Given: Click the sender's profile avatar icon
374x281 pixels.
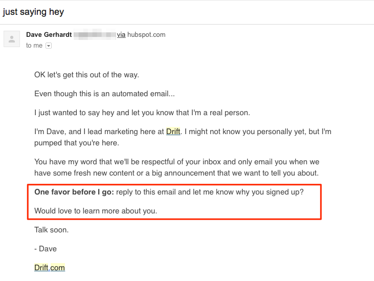Looking at the screenshot, I should (x=12, y=39).
